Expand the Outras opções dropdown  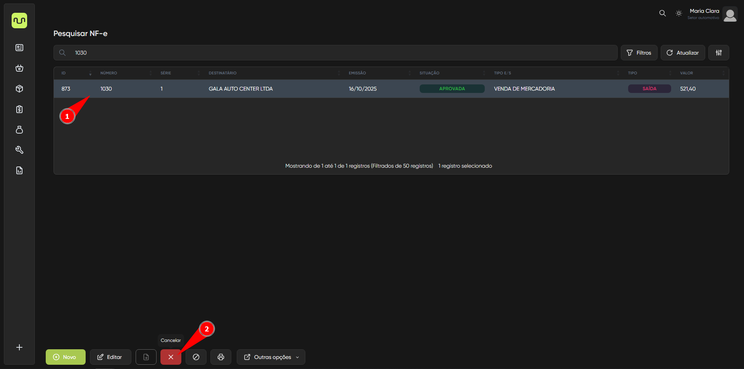[271, 357]
